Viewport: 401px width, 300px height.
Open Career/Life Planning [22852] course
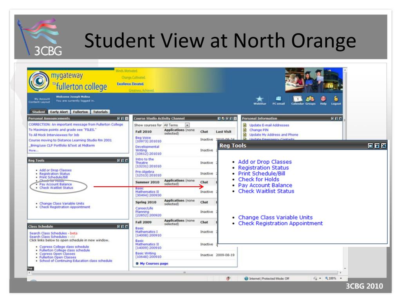[148, 212]
